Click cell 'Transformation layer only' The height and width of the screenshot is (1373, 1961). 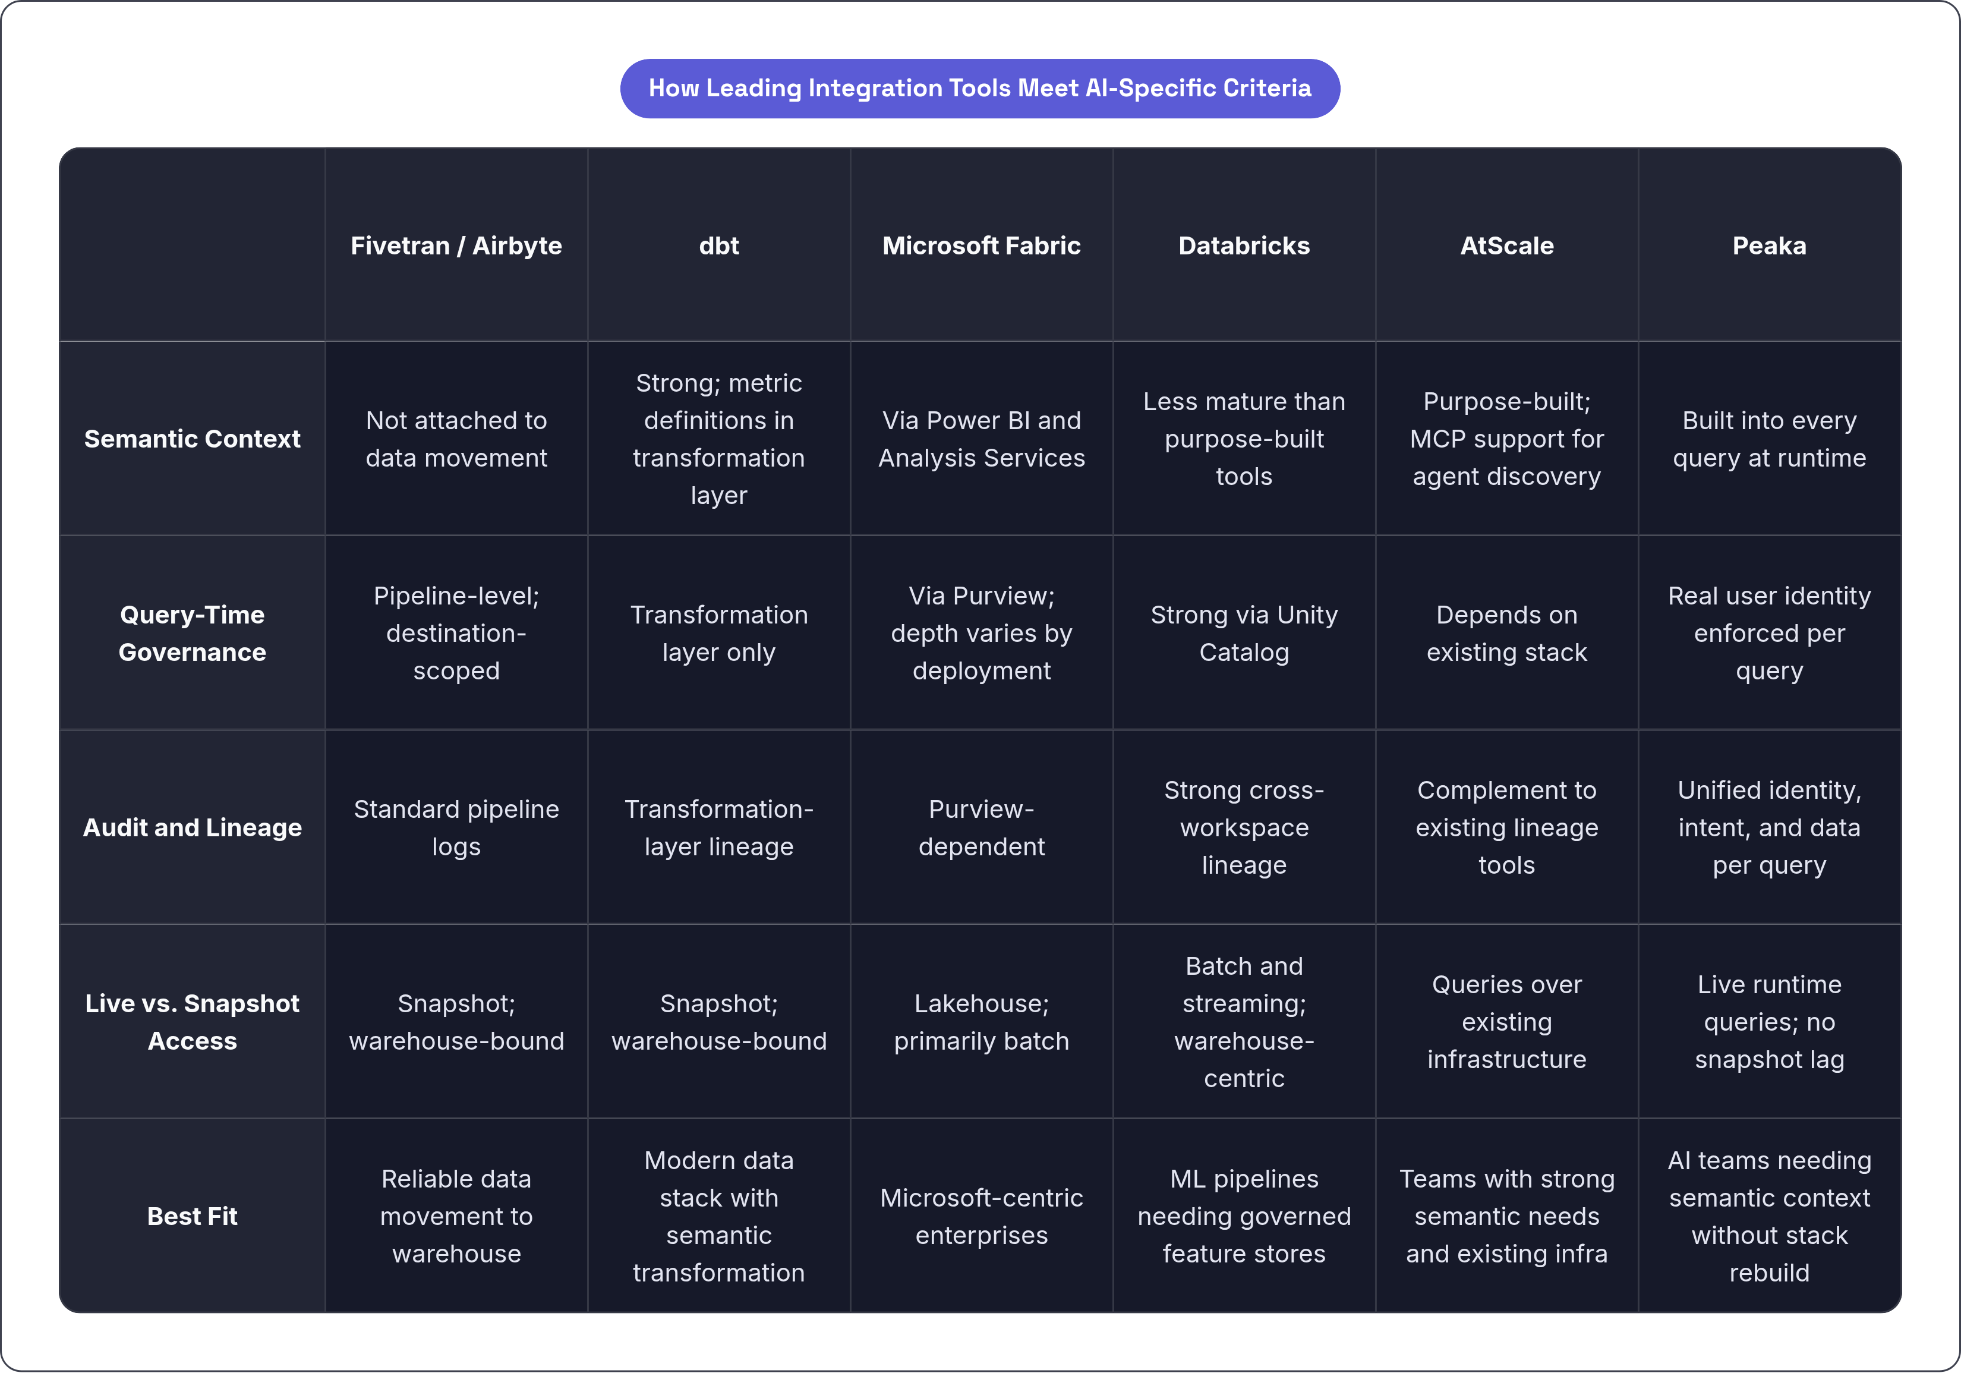click(719, 633)
